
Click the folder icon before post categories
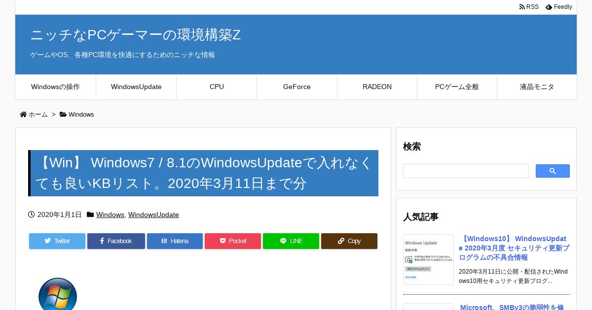(x=90, y=215)
